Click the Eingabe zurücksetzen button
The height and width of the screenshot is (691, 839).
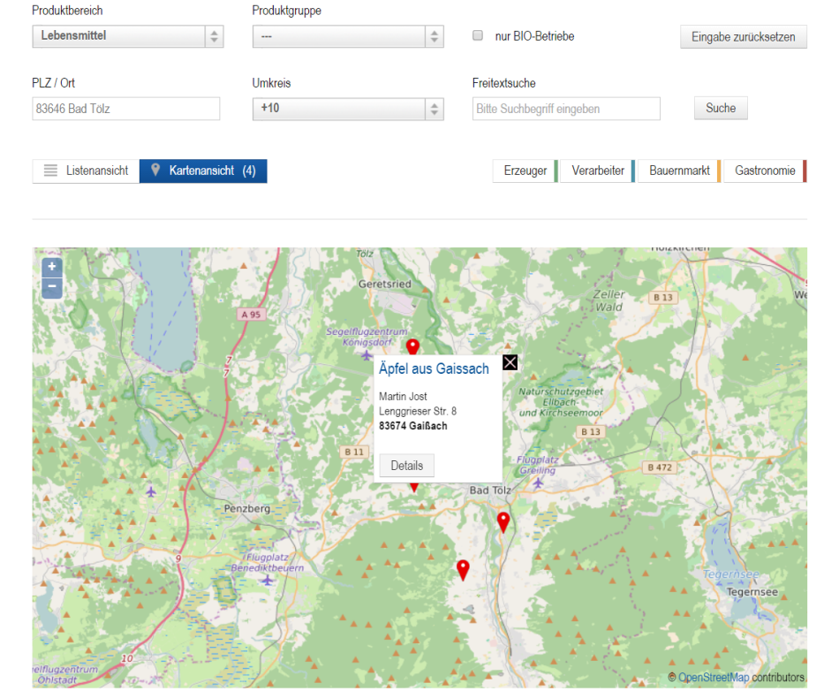(x=743, y=37)
